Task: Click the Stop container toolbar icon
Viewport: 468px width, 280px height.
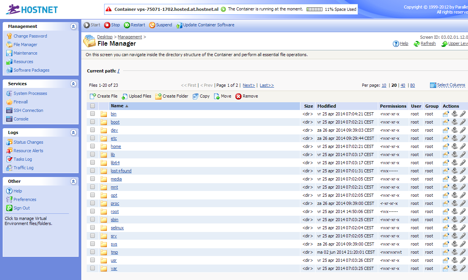Action: 107,25
